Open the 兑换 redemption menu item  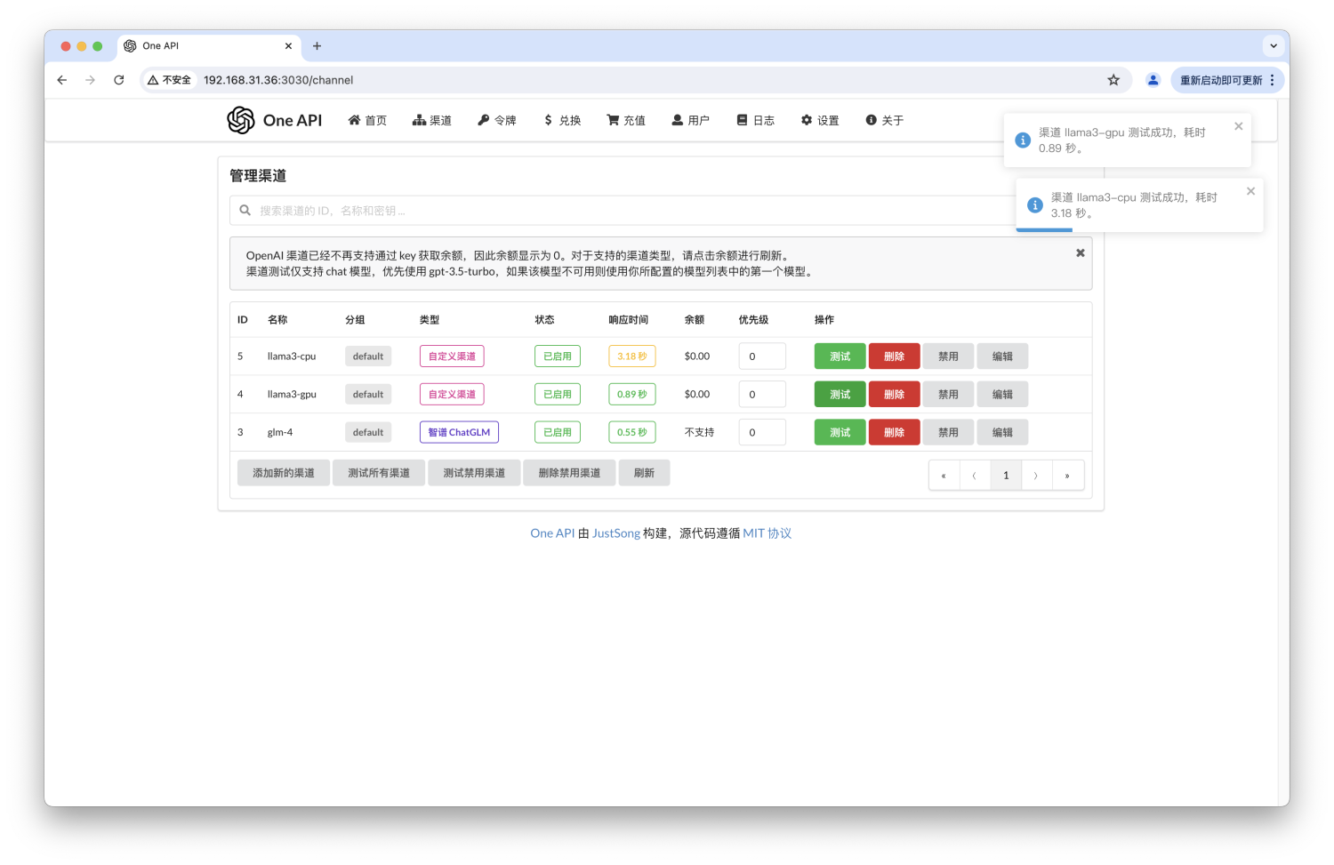coord(562,120)
